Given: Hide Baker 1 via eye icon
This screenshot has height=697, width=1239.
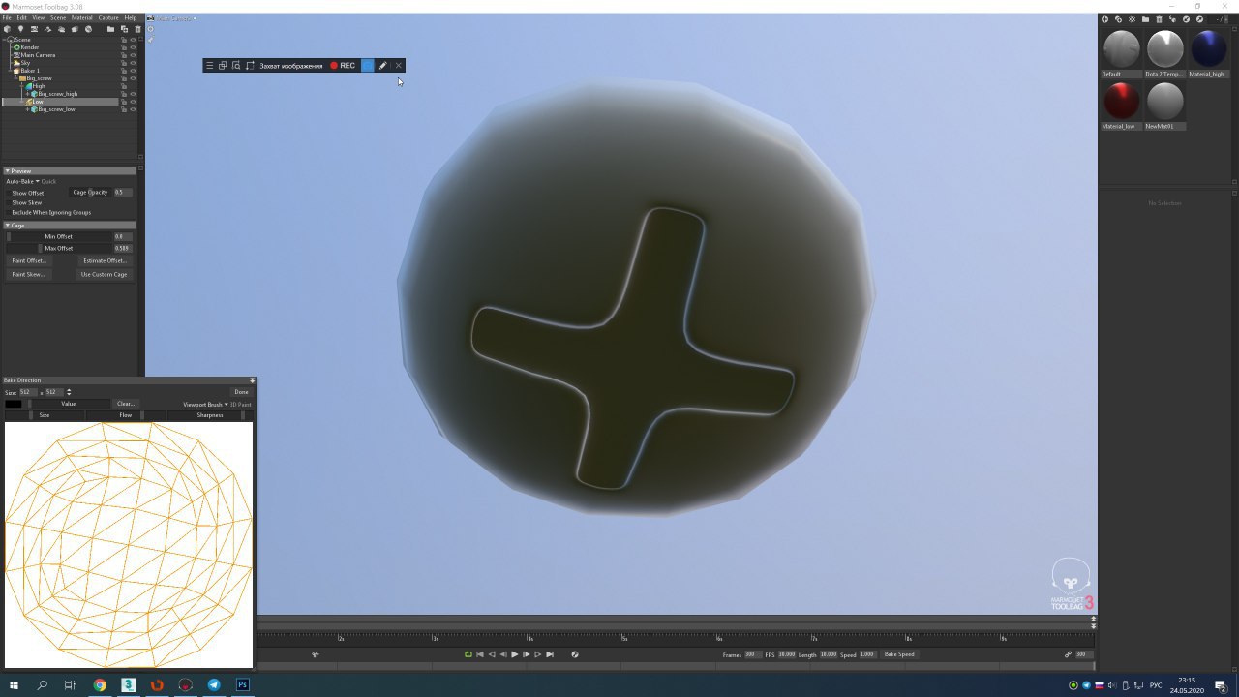Looking at the screenshot, I should pyautogui.click(x=133, y=71).
